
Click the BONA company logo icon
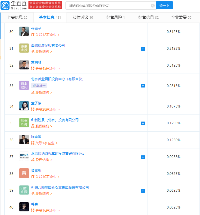pos(24,156)
